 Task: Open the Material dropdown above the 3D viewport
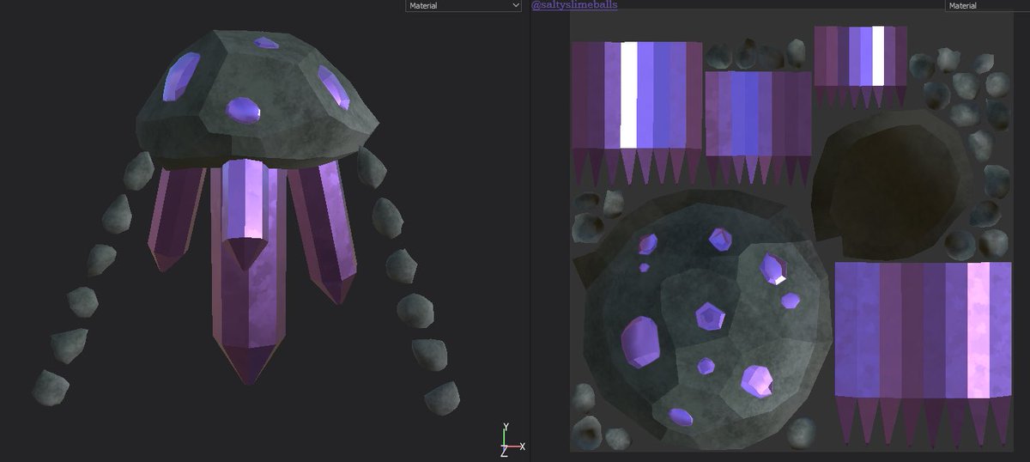(463, 5)
